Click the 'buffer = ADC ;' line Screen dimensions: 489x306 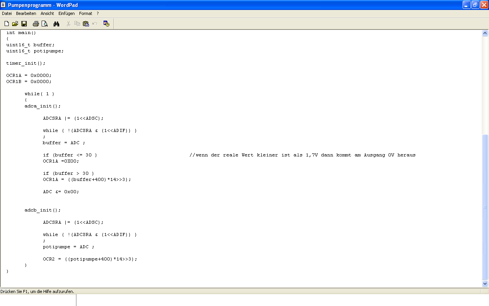coord(64,143)
